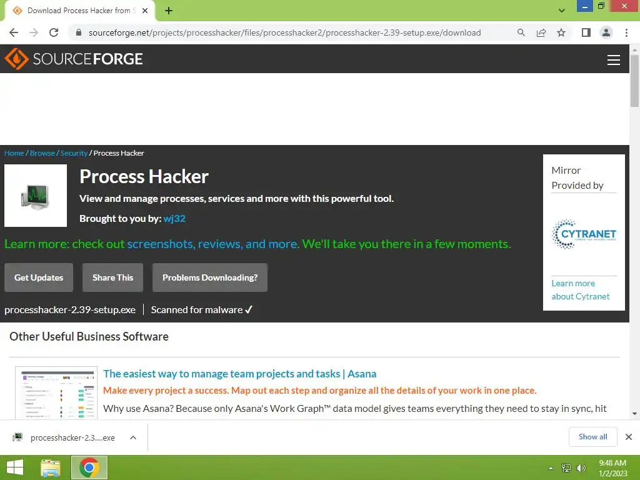Click the share page icon in address bar
640x480 pixels.
pyautogui.click(x=541, y=32)
